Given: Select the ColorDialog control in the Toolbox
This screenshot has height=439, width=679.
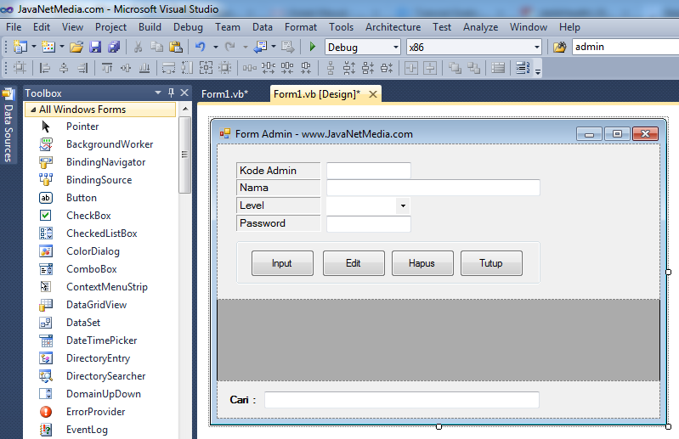Looking at the screenshot, I should click(93, 251).
